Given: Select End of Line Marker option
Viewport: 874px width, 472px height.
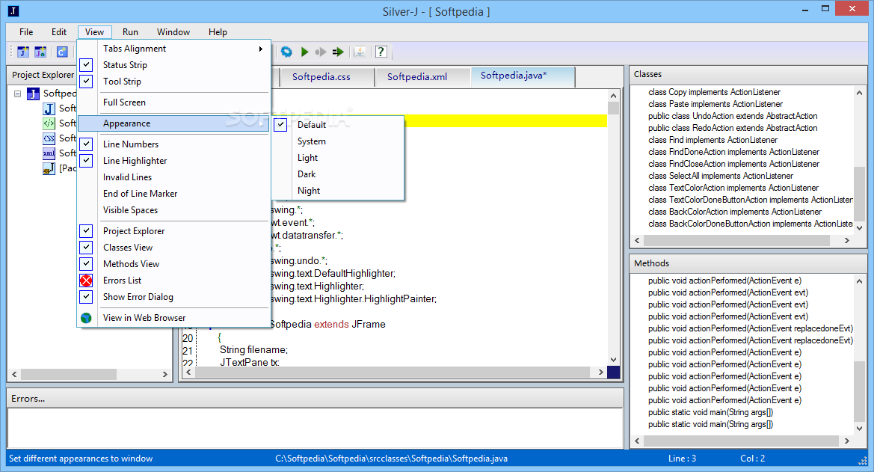Looking at the screenshot, I should point(174,194).
